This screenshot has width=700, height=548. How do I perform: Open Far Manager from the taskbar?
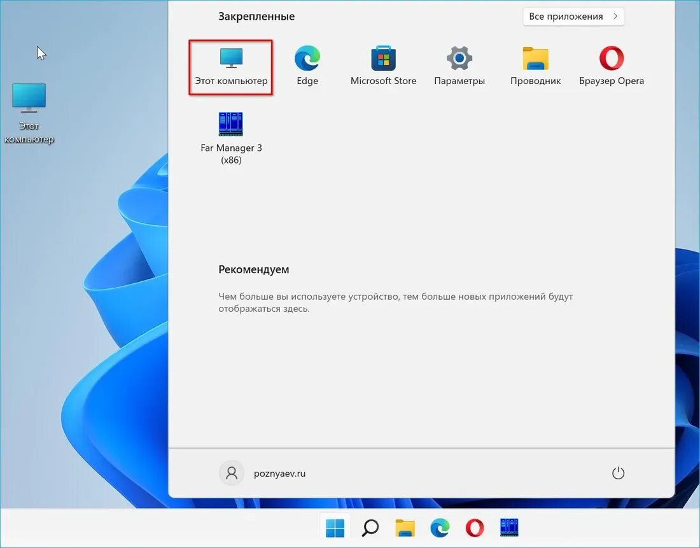509,528
